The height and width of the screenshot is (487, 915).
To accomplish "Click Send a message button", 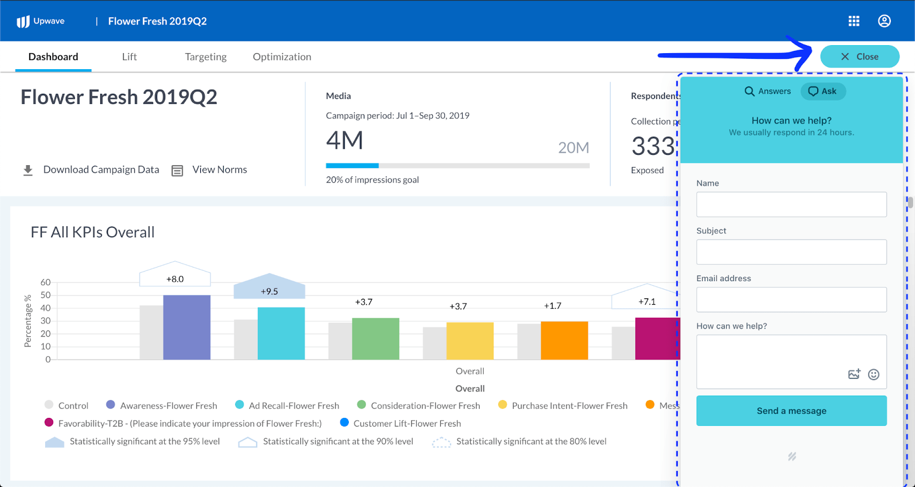I will 791,411.
